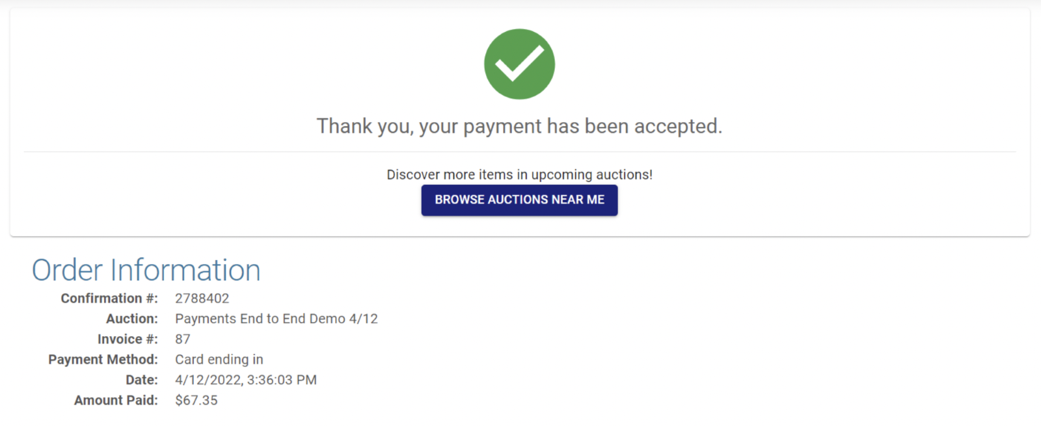Click the green checkmark success icon
1041x426 pixels.
point(519,64)
